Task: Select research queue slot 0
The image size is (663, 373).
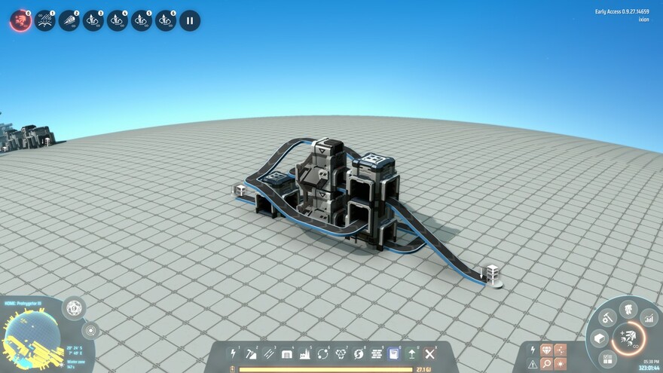Action: (x=21, y=20)
